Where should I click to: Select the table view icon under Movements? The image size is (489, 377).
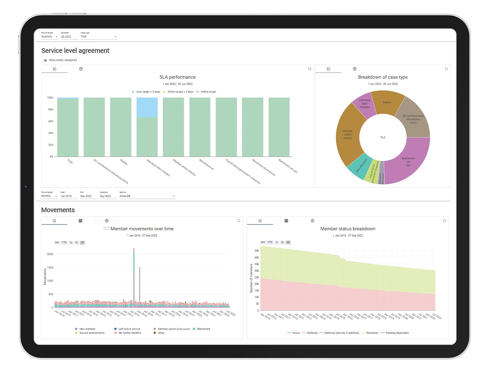coord(81,221)
